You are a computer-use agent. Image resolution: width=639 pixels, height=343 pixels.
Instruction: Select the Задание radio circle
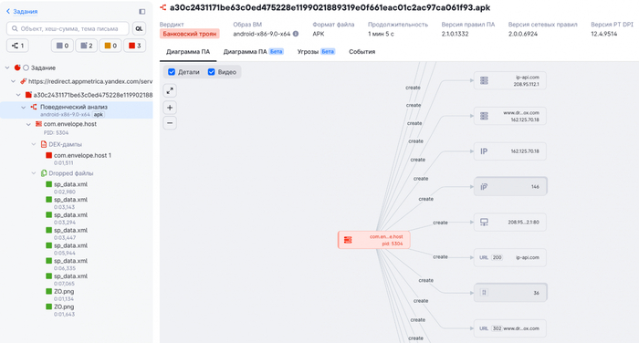pos(26,68)
